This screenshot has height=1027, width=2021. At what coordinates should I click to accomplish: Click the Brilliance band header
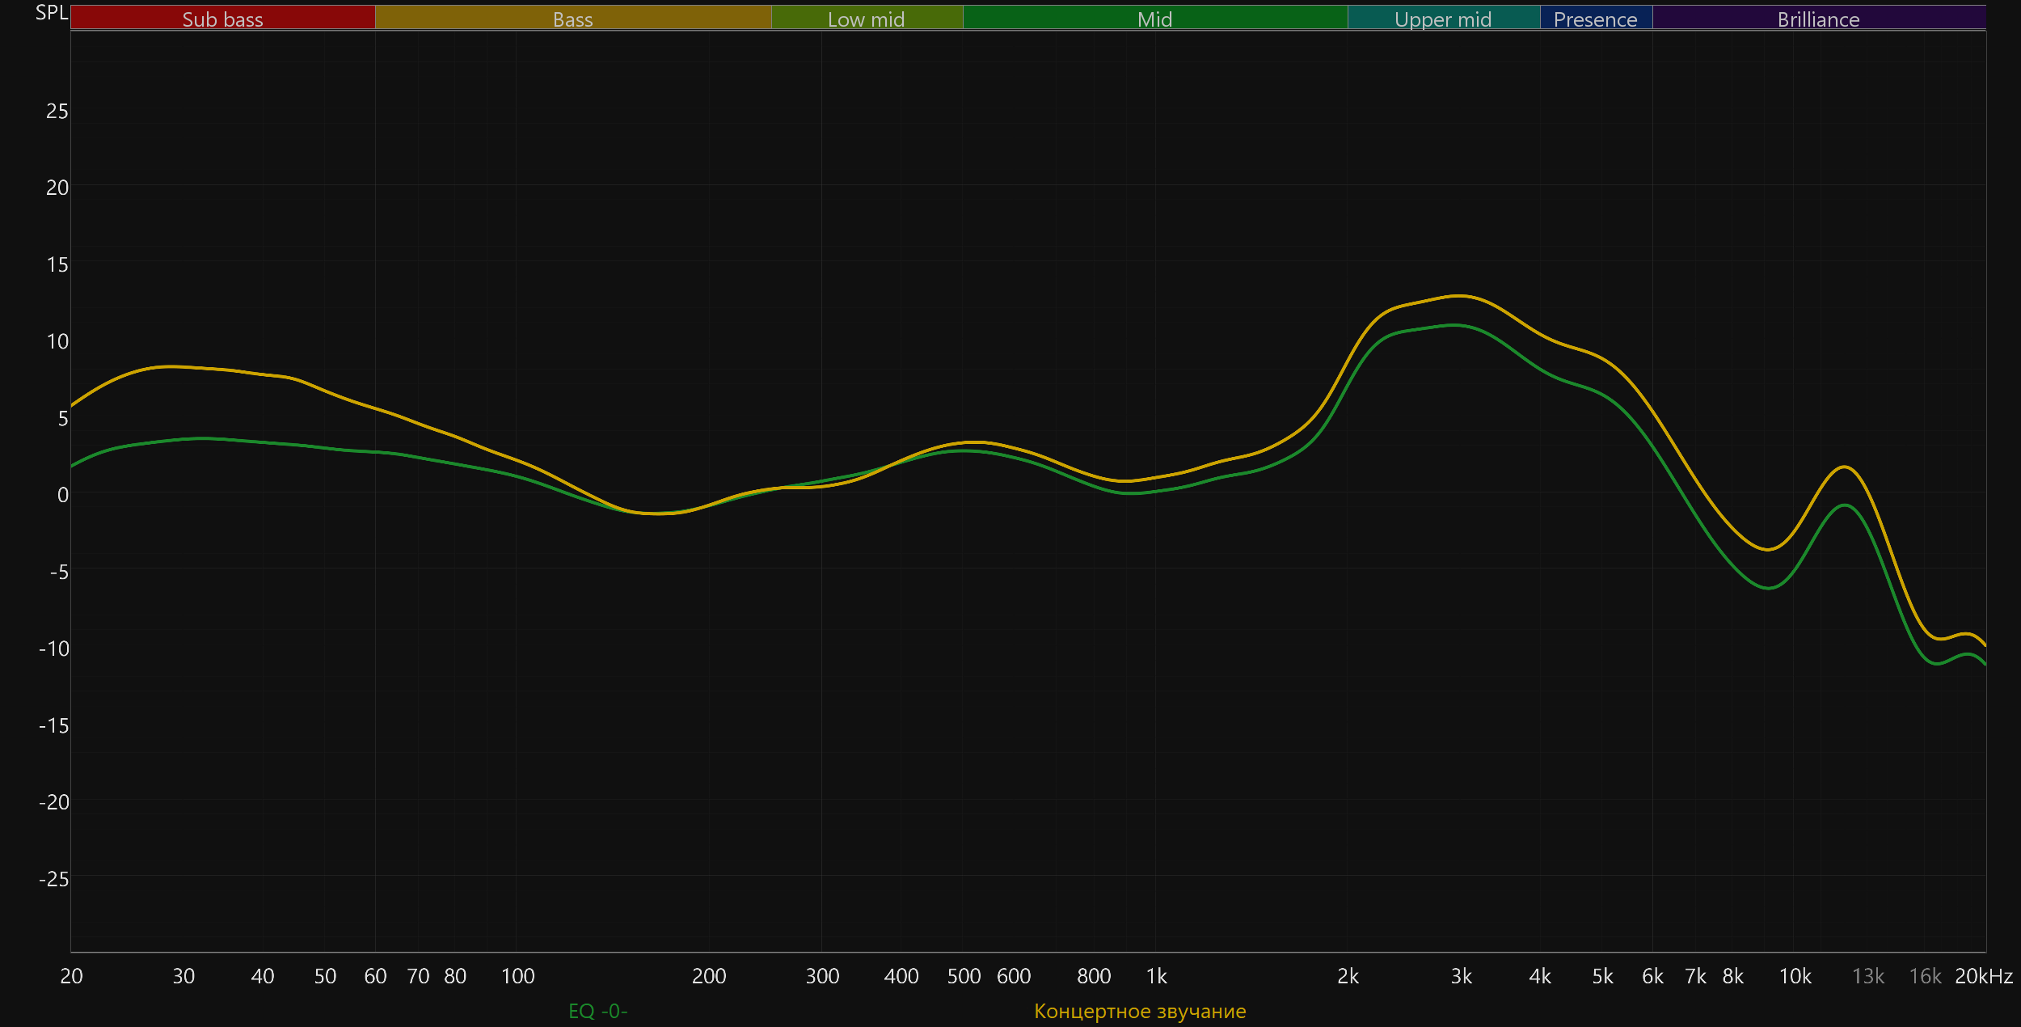[1818, 19]
